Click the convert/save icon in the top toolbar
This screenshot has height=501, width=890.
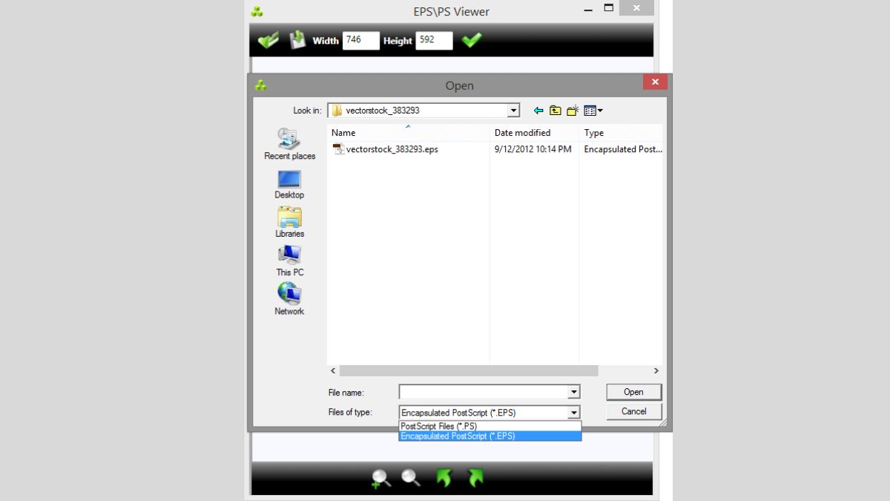tap(297, 39)
